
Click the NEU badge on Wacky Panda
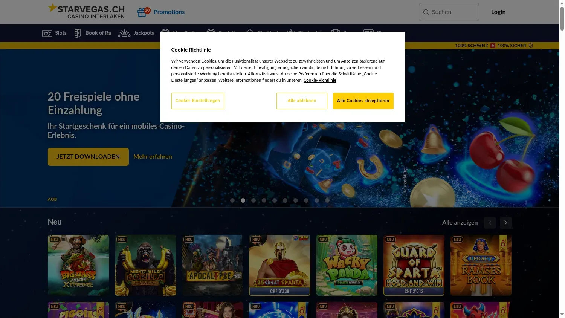[x=323, y=240]
